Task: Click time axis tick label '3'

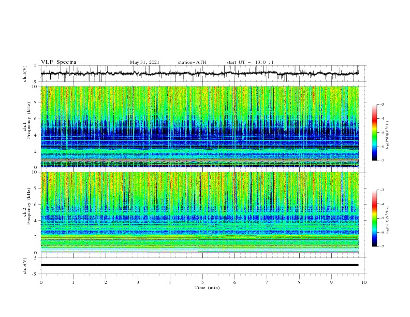Action: [x=138, y=282]
